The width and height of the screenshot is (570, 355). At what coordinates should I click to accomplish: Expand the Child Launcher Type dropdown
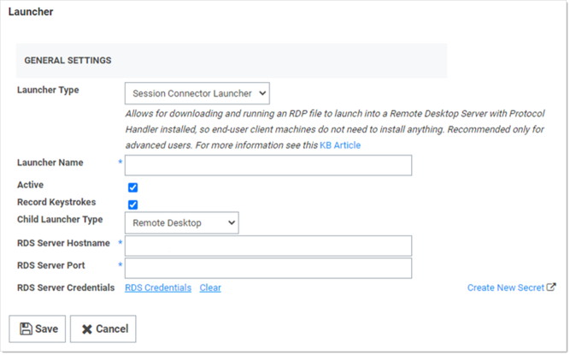point(182,223)
